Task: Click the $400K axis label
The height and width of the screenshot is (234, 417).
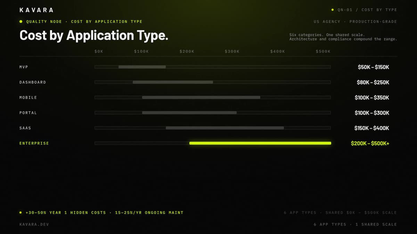Action: coord(278,51)
